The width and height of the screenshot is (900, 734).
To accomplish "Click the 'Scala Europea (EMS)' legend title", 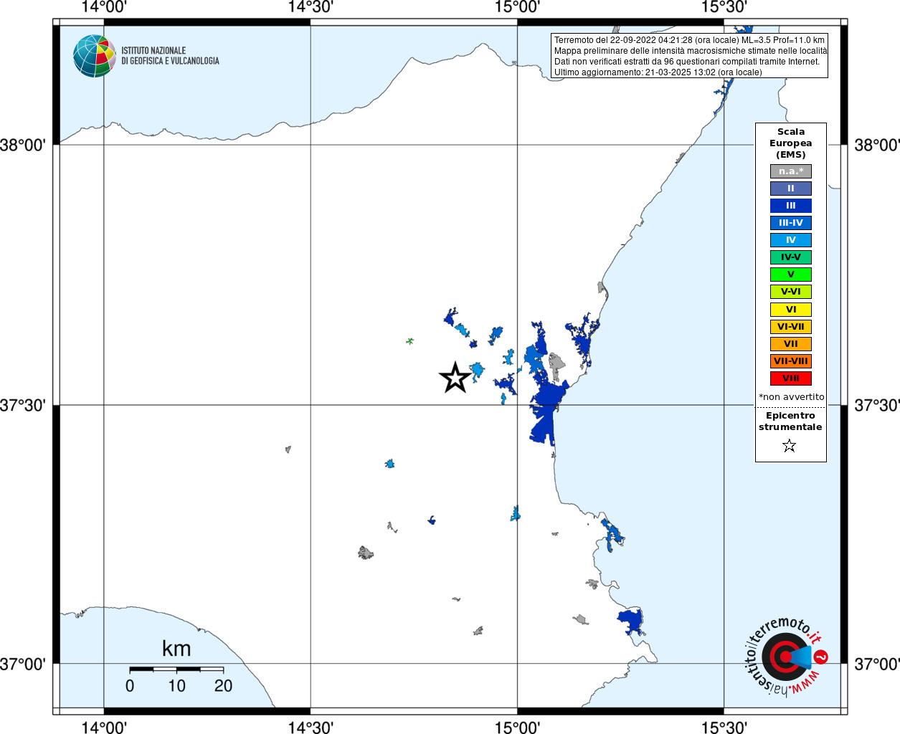I will point(791,143).
